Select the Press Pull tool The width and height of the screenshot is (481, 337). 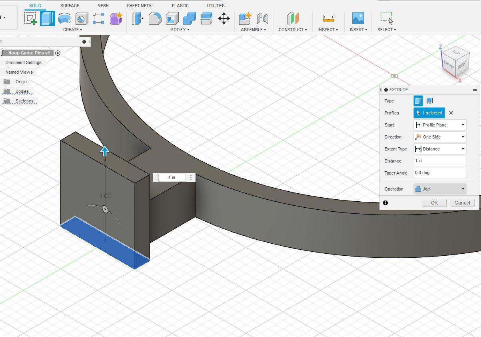[137, 19]
